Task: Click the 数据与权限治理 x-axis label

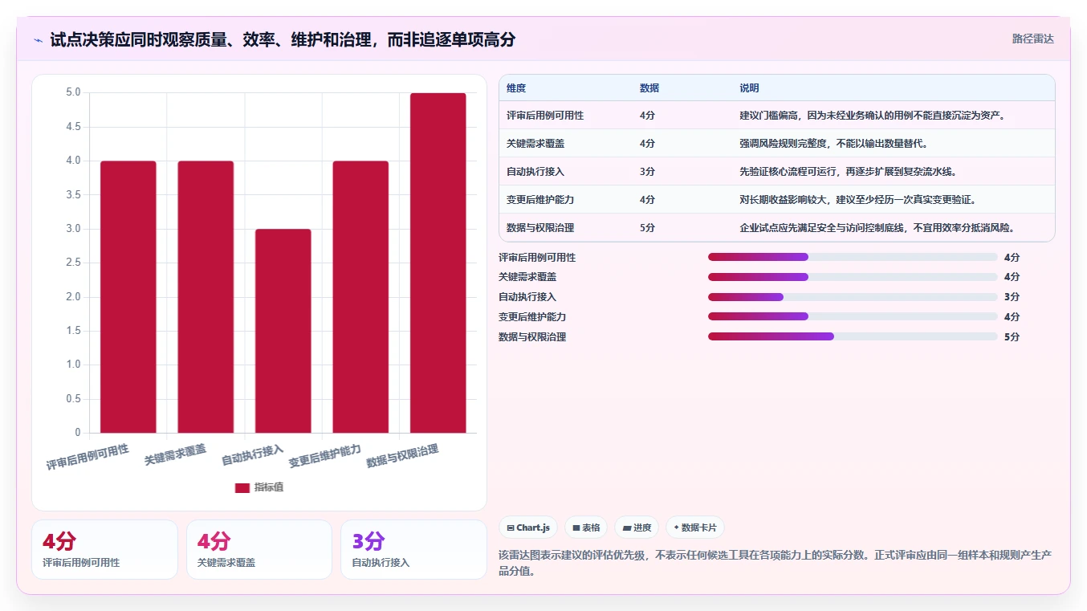Action: click(403, 456)
